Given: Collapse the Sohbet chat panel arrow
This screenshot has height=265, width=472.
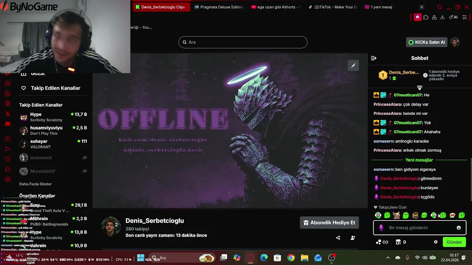Looking at the screenshot, I should (x=374, y=58).
